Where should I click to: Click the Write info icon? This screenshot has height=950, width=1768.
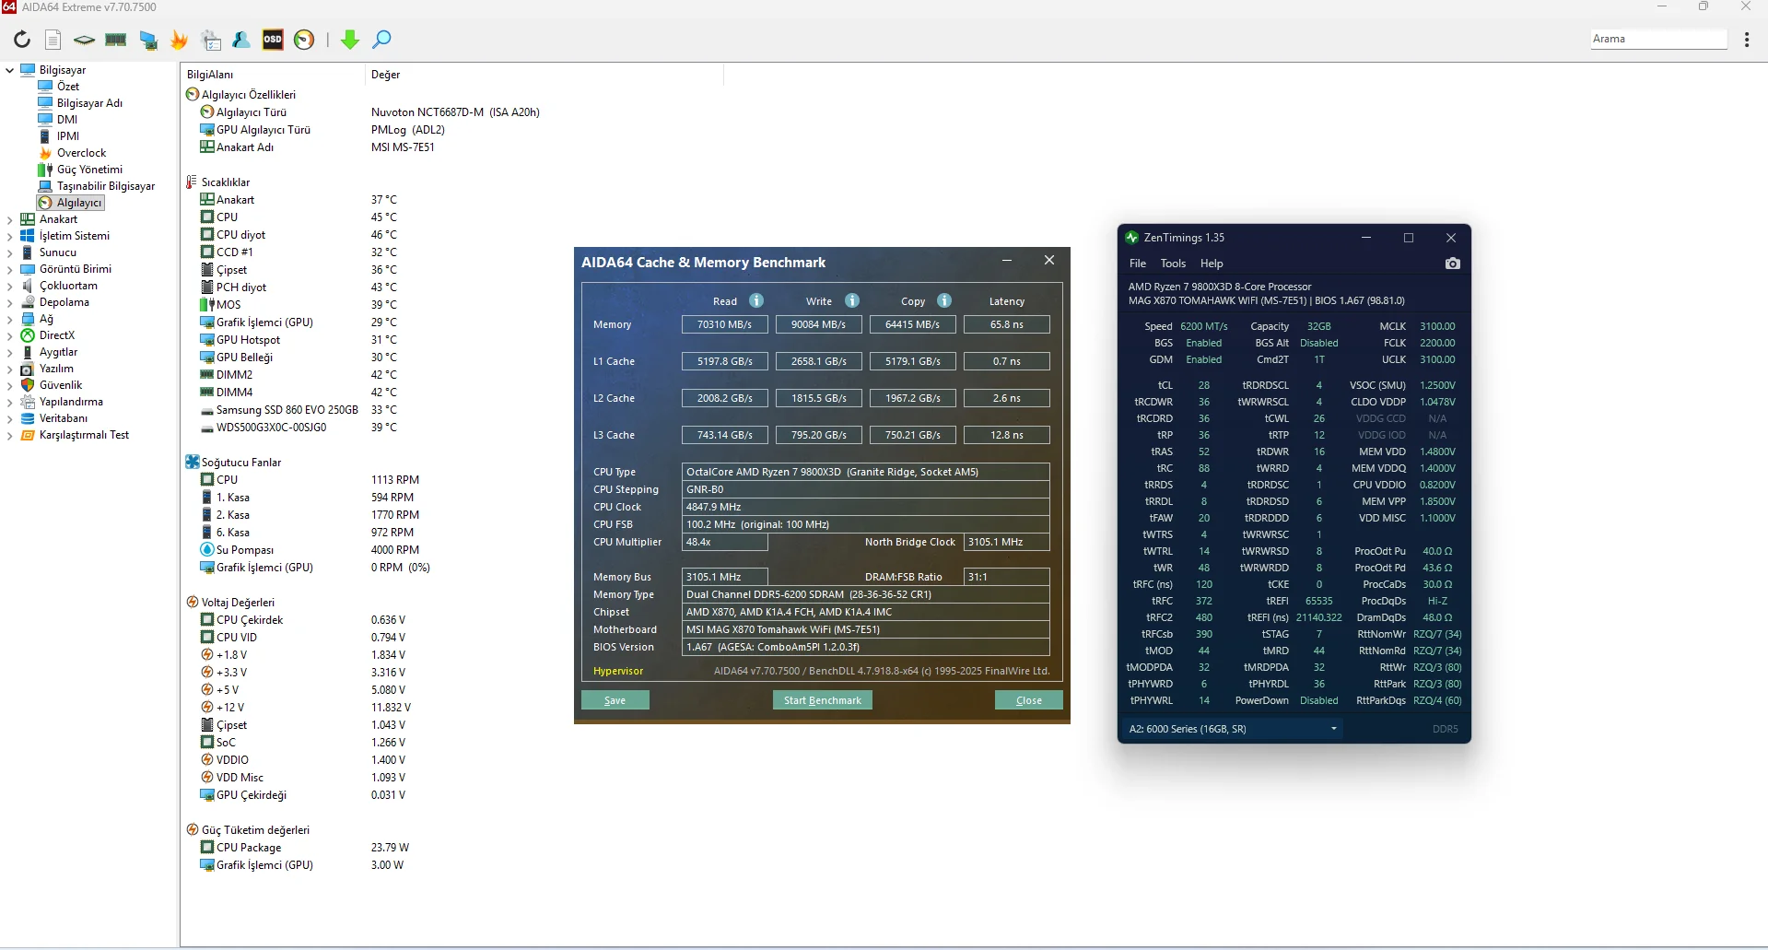pos(852,301)
